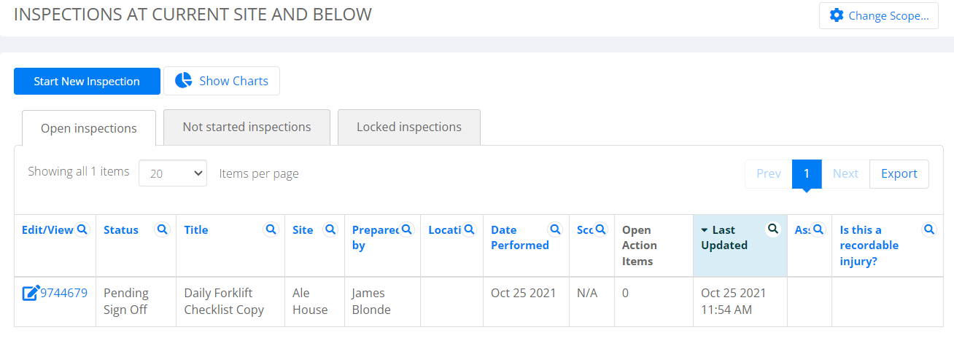The width and height of the screenshot is (954, 338).
Task: Click the Prepared by column search icon
Action: pyautogui.click(x=407, y=229)
